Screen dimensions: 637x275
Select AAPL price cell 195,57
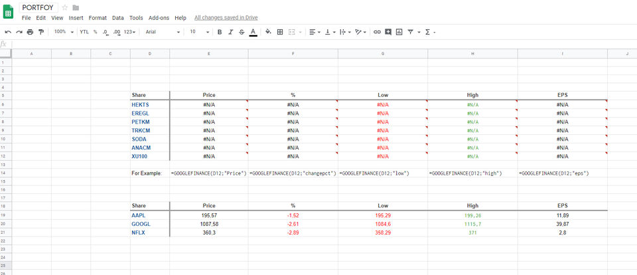[209, 215]
